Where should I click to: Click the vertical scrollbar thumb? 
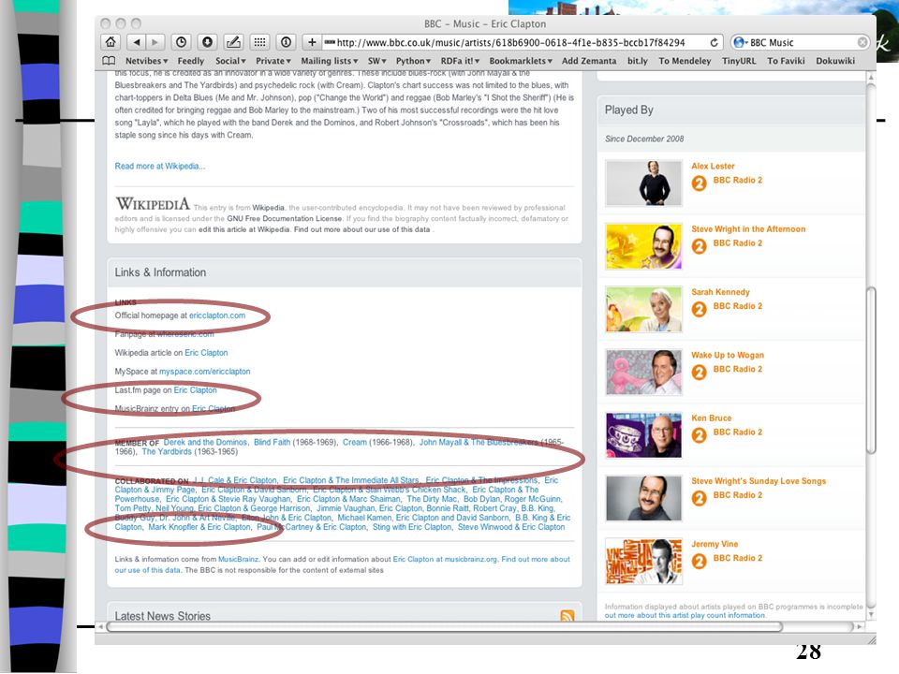[x=872, y=370]
